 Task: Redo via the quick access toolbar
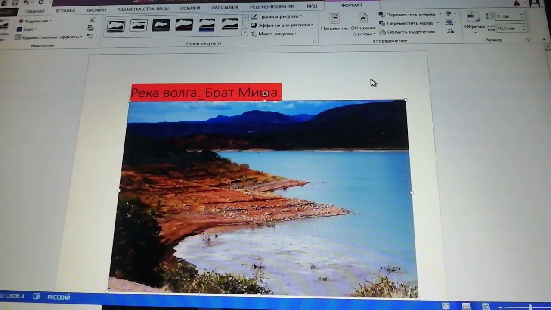[x=41, y=3]
